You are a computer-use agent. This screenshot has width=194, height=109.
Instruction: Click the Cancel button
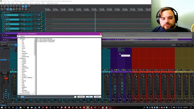(97, 97)
